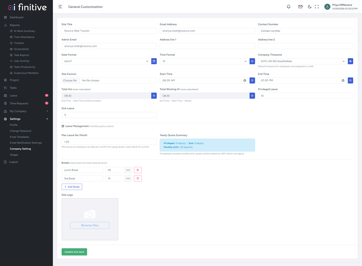Click the clock icon beside Time Format

(252, 61)
